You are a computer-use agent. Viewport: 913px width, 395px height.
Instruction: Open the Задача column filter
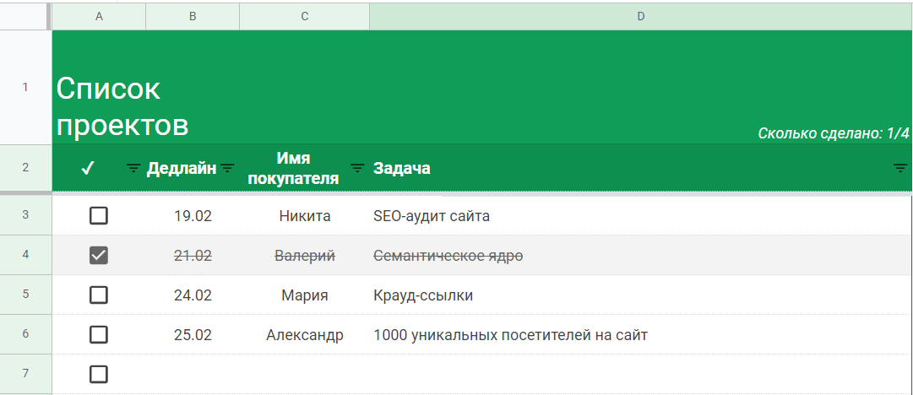coord(900,168)
